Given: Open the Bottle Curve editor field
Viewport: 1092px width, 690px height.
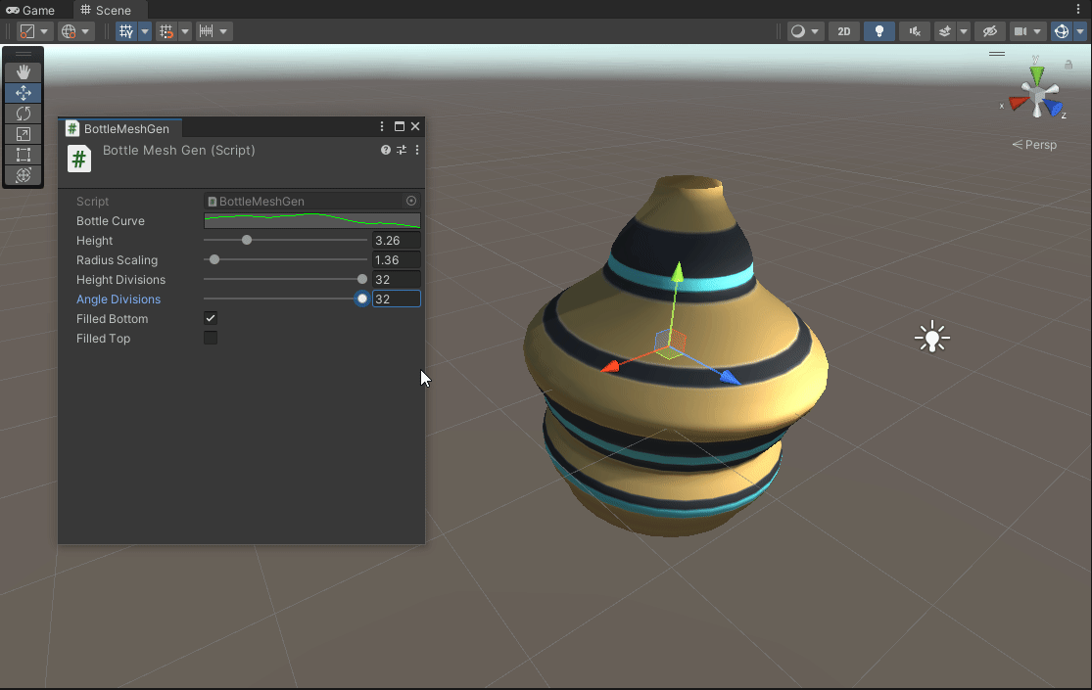Looking at the screenshot, I should point(312,221).
